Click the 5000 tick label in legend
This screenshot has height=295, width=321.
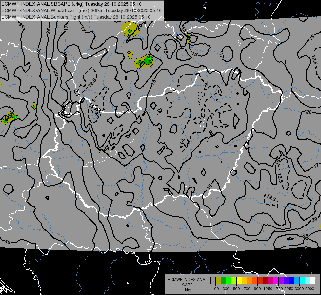pyautogui.click(x=310, y=289)
